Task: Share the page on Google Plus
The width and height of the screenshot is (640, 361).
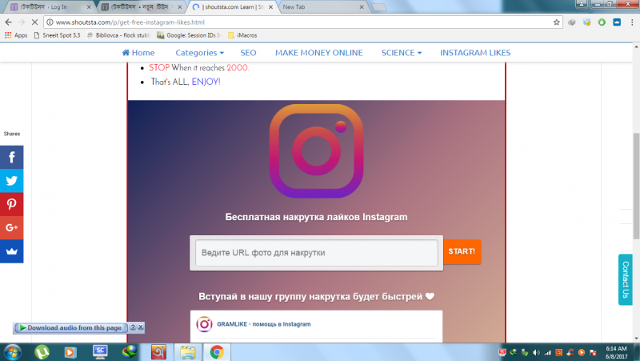Action: click(11, 227)
